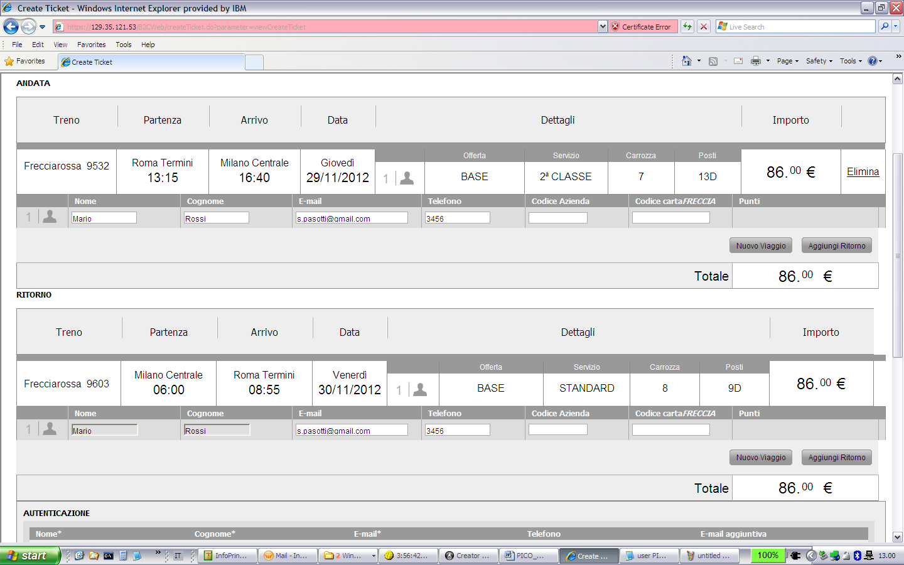Open the View menu
The height and width of the screenshot is (565, 904).
tap(60, 45)
